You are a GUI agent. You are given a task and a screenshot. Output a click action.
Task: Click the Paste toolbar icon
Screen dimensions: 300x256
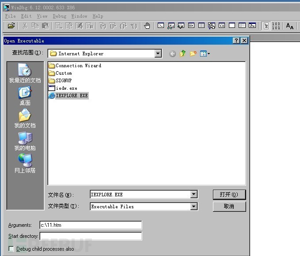pos(46,26)
